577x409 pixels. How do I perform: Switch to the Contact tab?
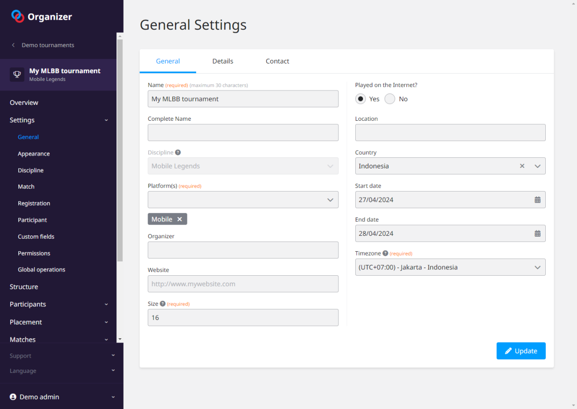point(277,61)
